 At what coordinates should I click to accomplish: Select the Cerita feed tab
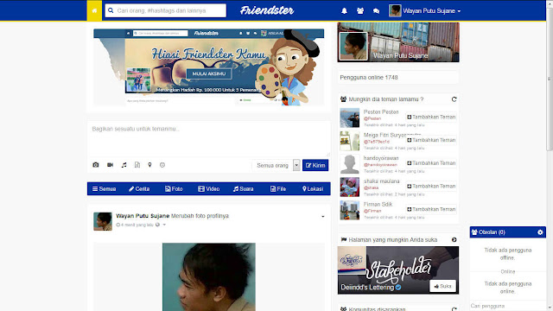[139, 189]
